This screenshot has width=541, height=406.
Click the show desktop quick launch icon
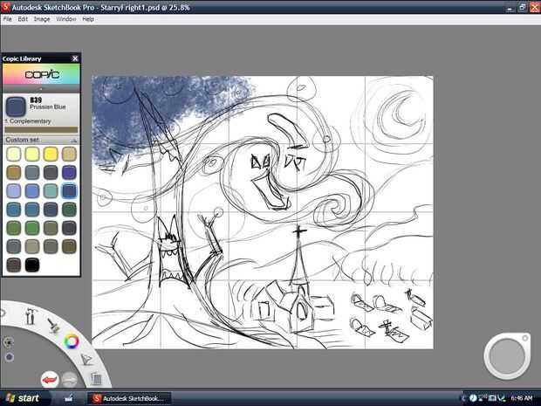(x=69, y=398)
